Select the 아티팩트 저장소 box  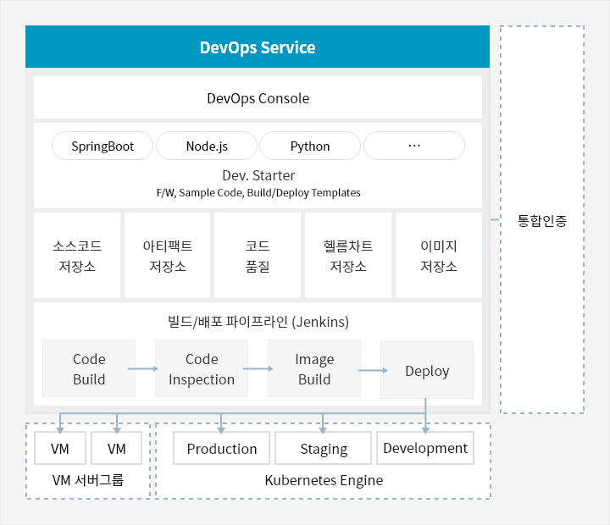167,256
